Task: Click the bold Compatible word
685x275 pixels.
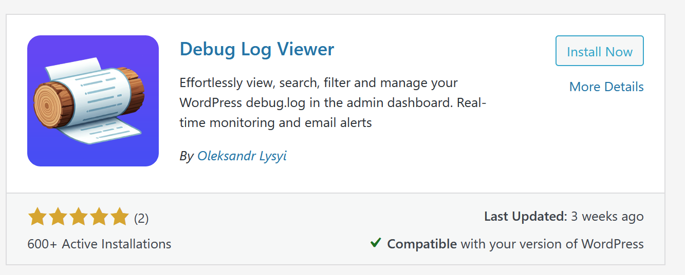Action: click(421, 244)
